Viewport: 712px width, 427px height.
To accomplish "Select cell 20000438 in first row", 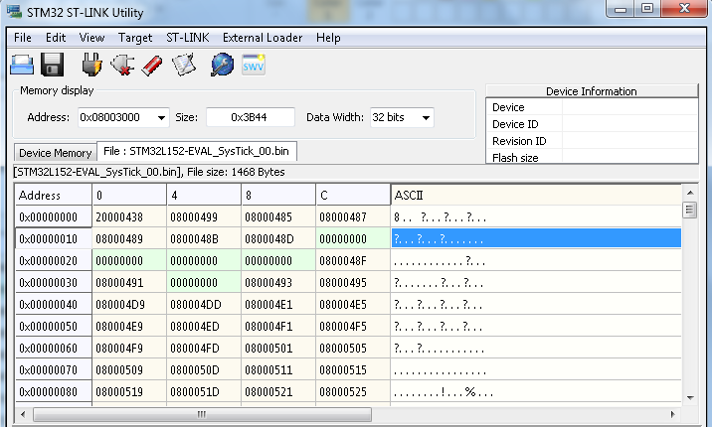I will pos(129,217).
